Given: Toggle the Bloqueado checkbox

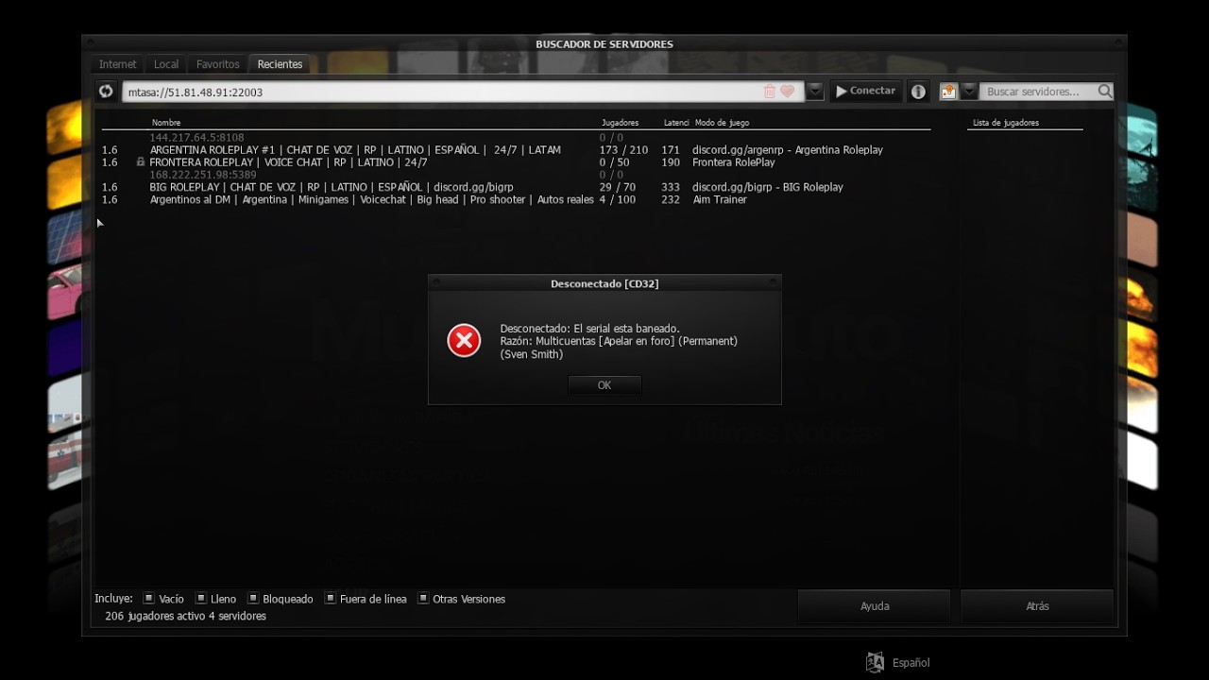Looking at the screenshot, I should (x=252, y=599).
